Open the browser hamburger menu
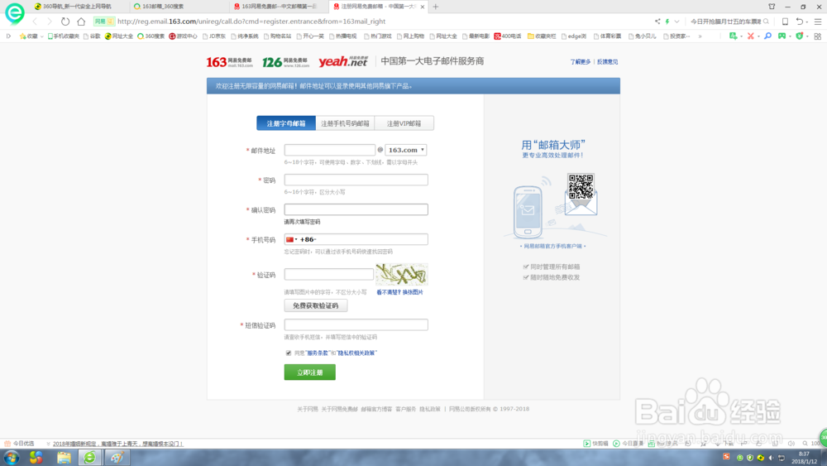The width and height of the screenshot is (827, 466). coord(818,22)
